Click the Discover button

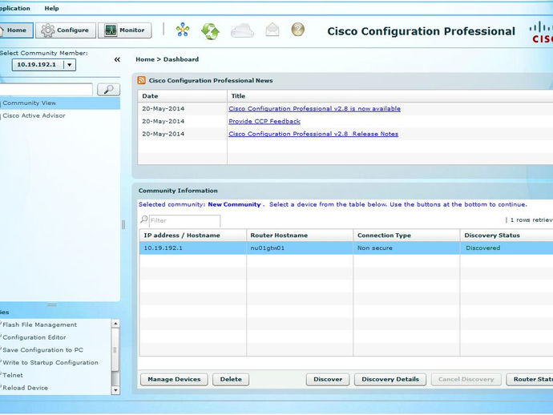point(328,380)
